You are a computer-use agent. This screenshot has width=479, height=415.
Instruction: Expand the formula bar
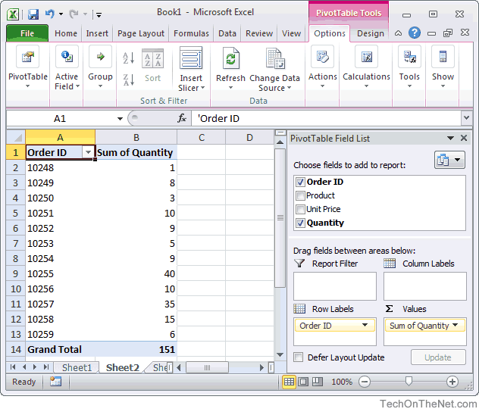pos(466,118)
